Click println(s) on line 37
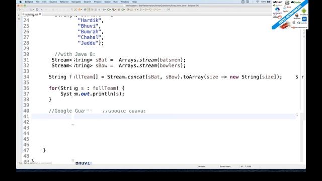 pos(107,94)
